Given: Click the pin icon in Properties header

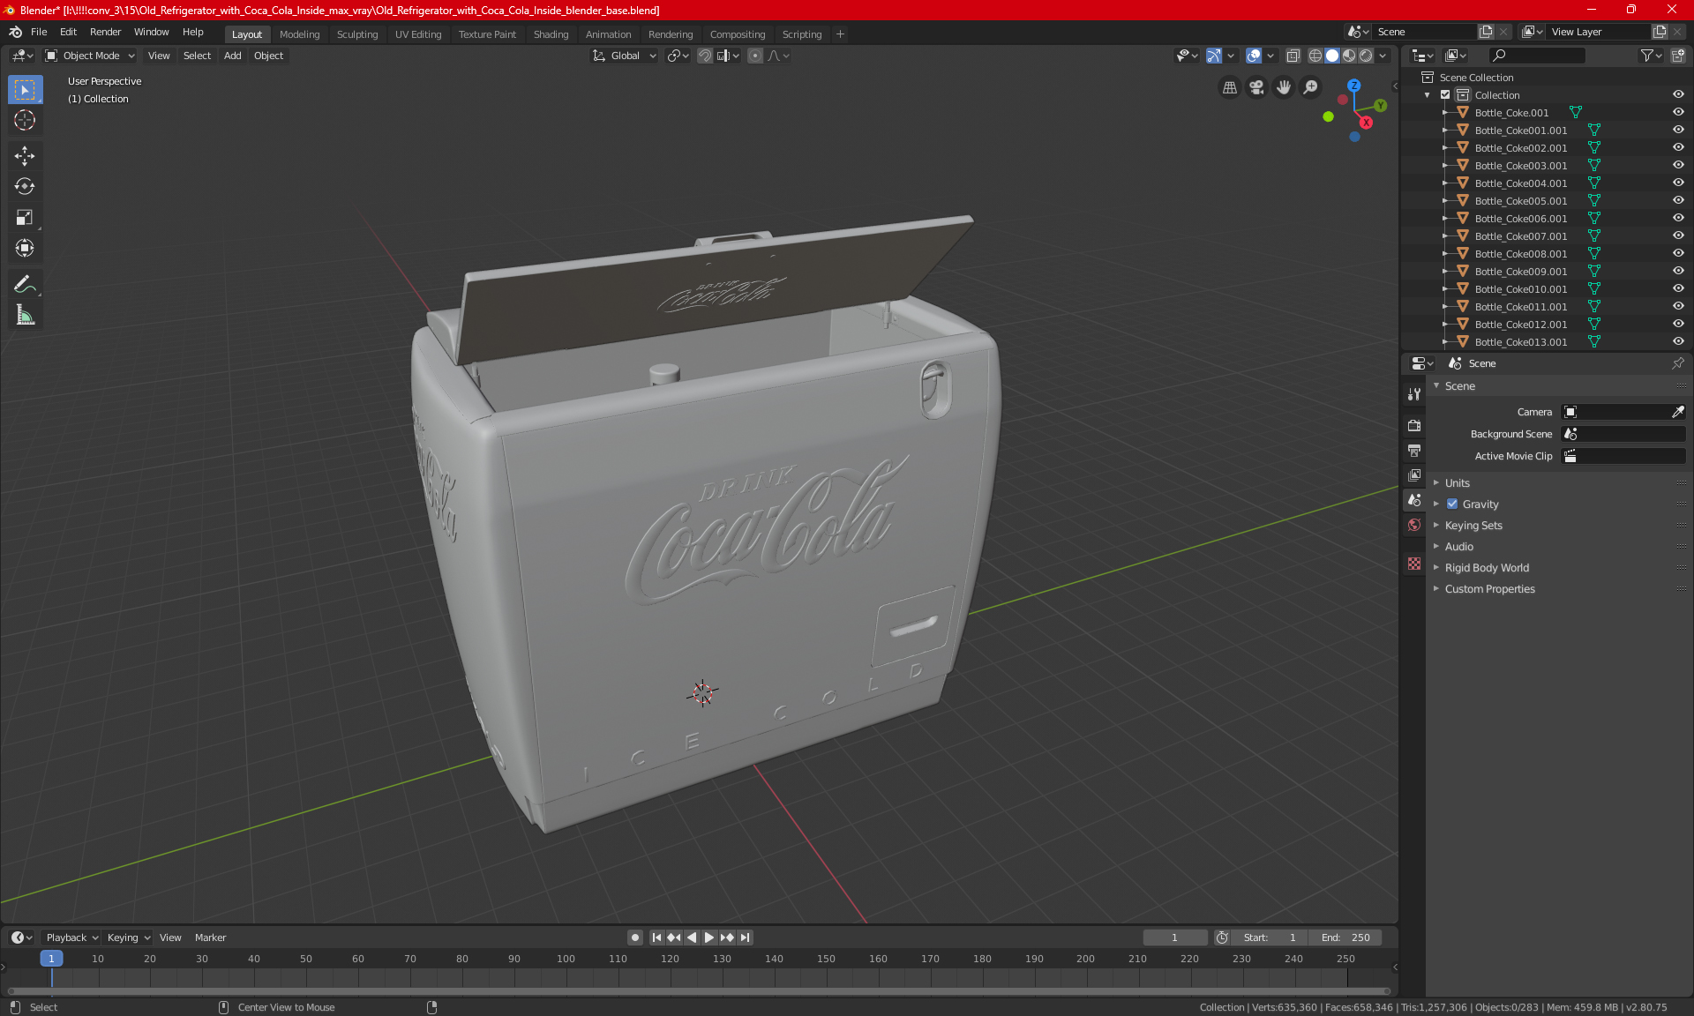Looking at the screenshot, I should click(x=1677, y=363).
